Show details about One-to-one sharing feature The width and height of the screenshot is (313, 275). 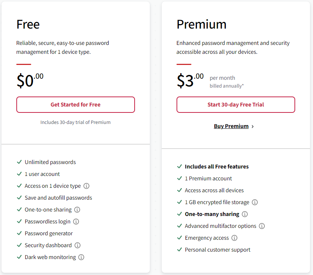[77, 209]
